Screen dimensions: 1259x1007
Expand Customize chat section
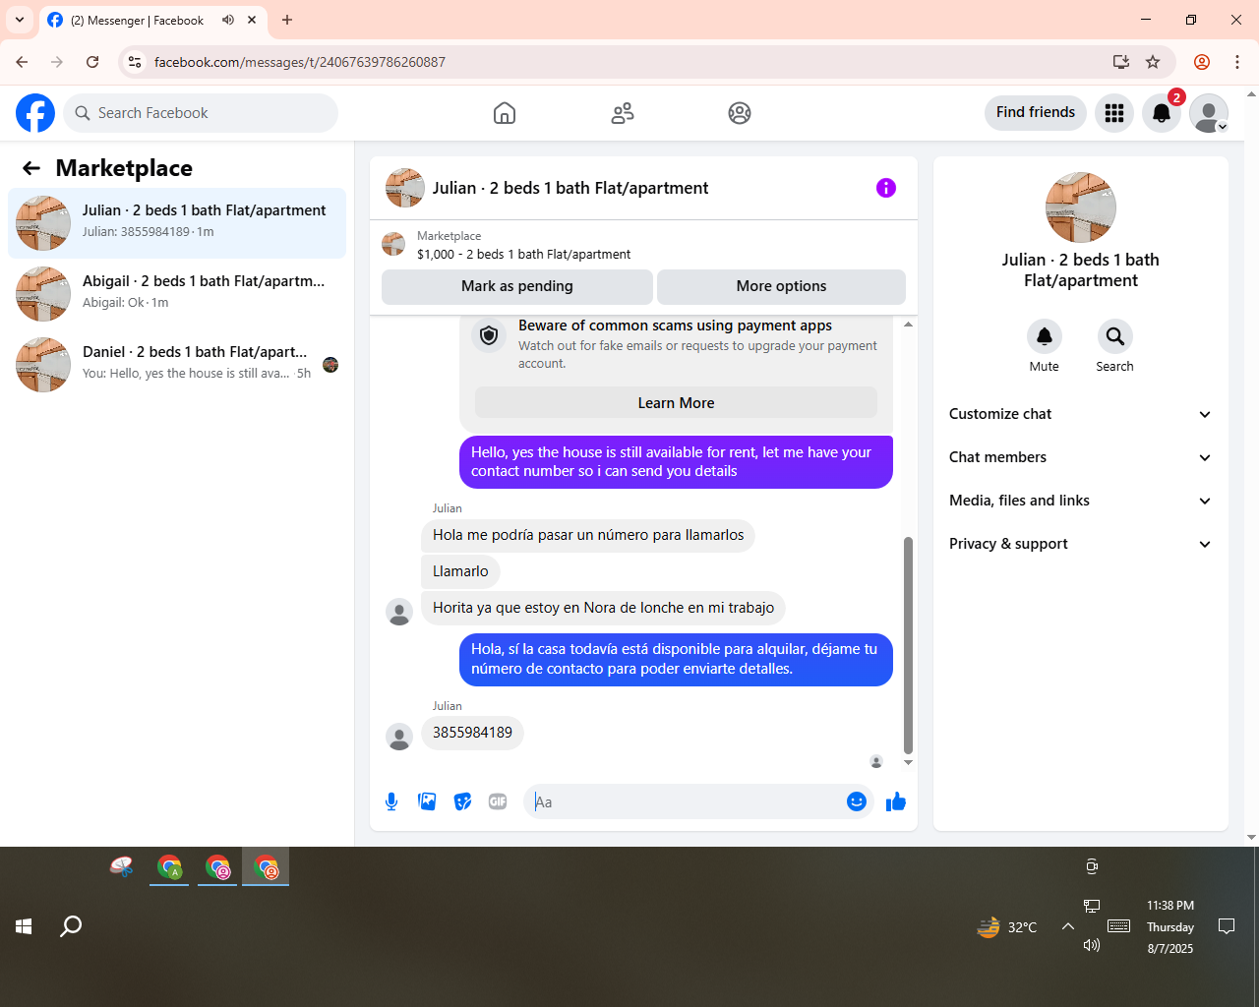pos(1080,414)
